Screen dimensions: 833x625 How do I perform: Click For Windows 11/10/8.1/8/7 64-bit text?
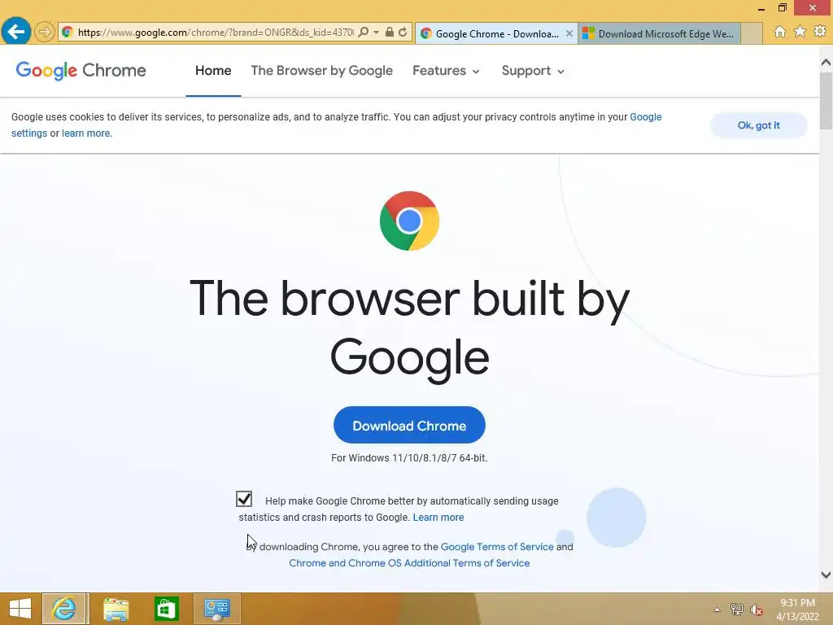coord(409,458)
